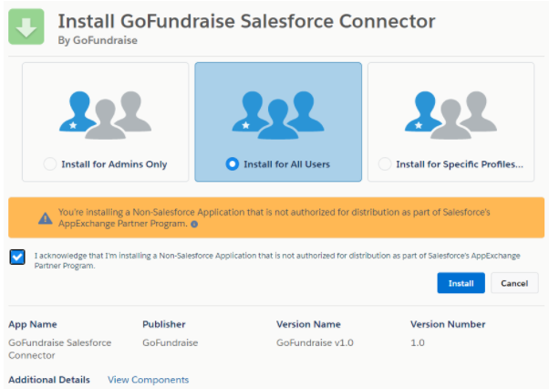Viewport: 549px width, 389px height.
Task: Click the 'GoFundraise' publisher value
Action: tap(171, 342)
